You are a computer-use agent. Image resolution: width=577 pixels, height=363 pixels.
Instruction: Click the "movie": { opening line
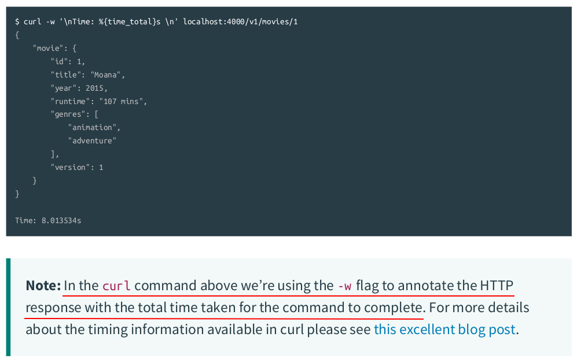54,48
